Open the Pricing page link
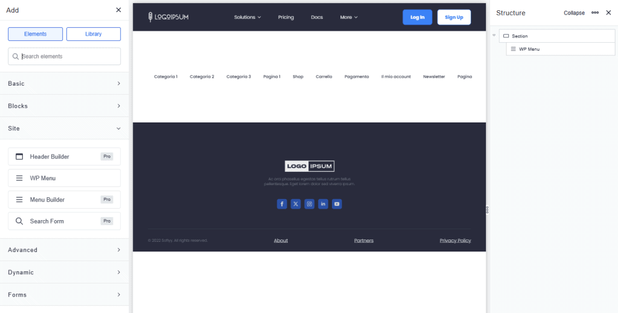The width and height of the screenshot is (618, 313). [x=285, y=17]
